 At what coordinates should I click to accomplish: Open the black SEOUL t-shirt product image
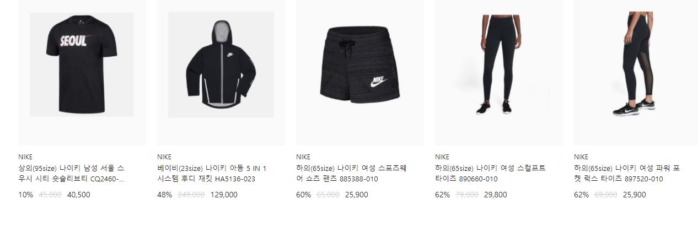pos(82,72)
